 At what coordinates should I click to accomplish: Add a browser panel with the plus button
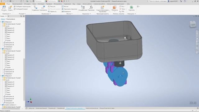[8, 16]
